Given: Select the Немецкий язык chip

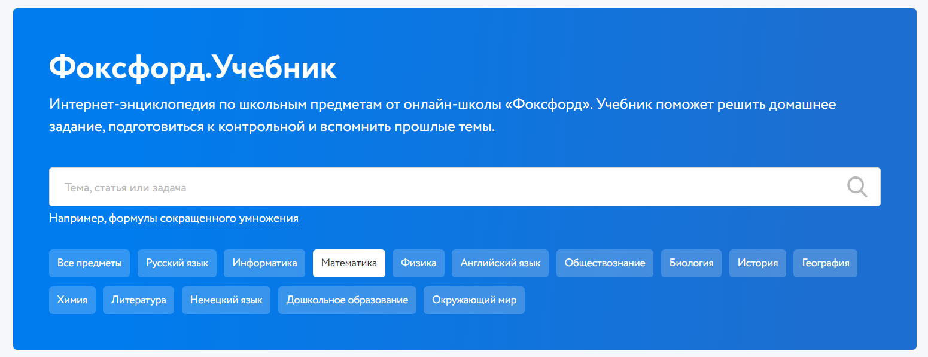Looking at the screenshot, I should point(226,300).
